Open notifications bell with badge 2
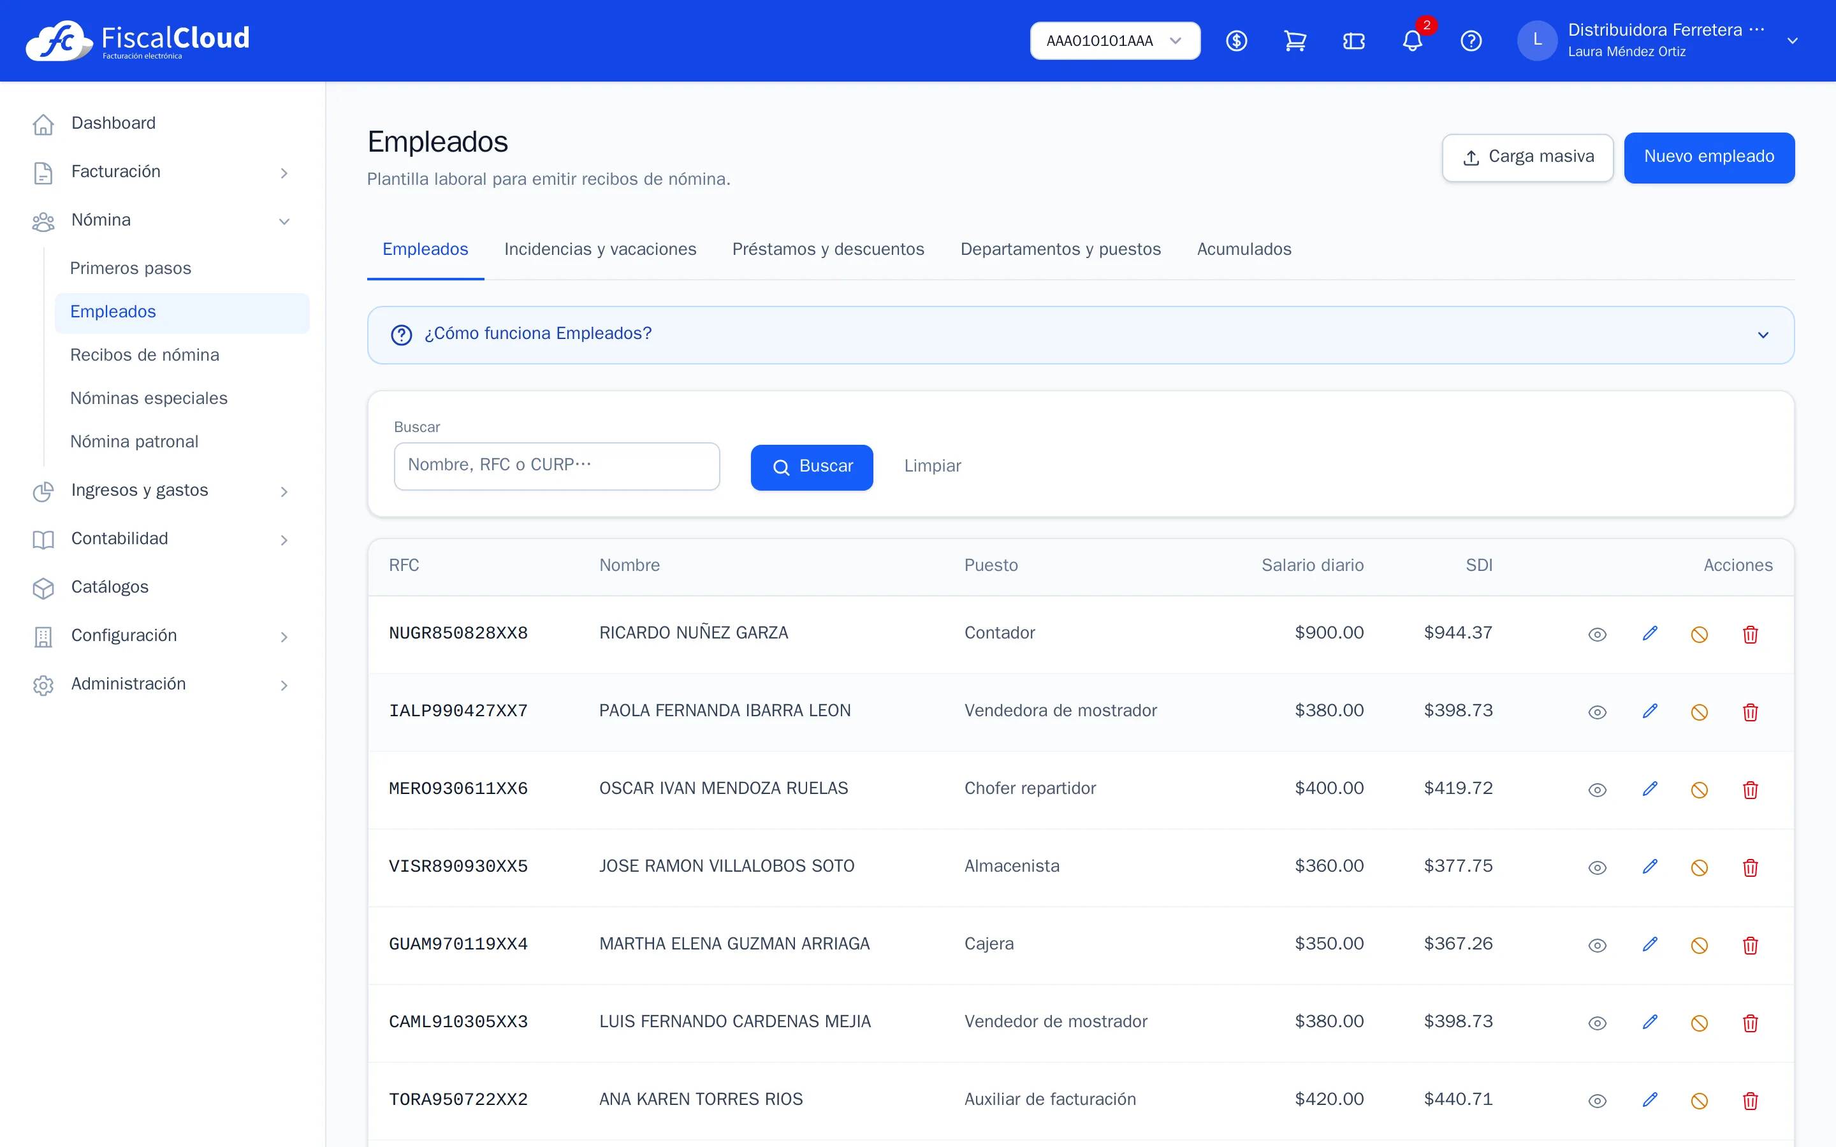 (x=1413, y=41)
